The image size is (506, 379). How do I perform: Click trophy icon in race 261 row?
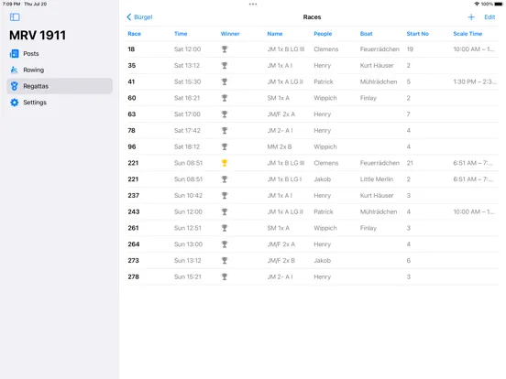pyautogui.click(x=225, y=228)
